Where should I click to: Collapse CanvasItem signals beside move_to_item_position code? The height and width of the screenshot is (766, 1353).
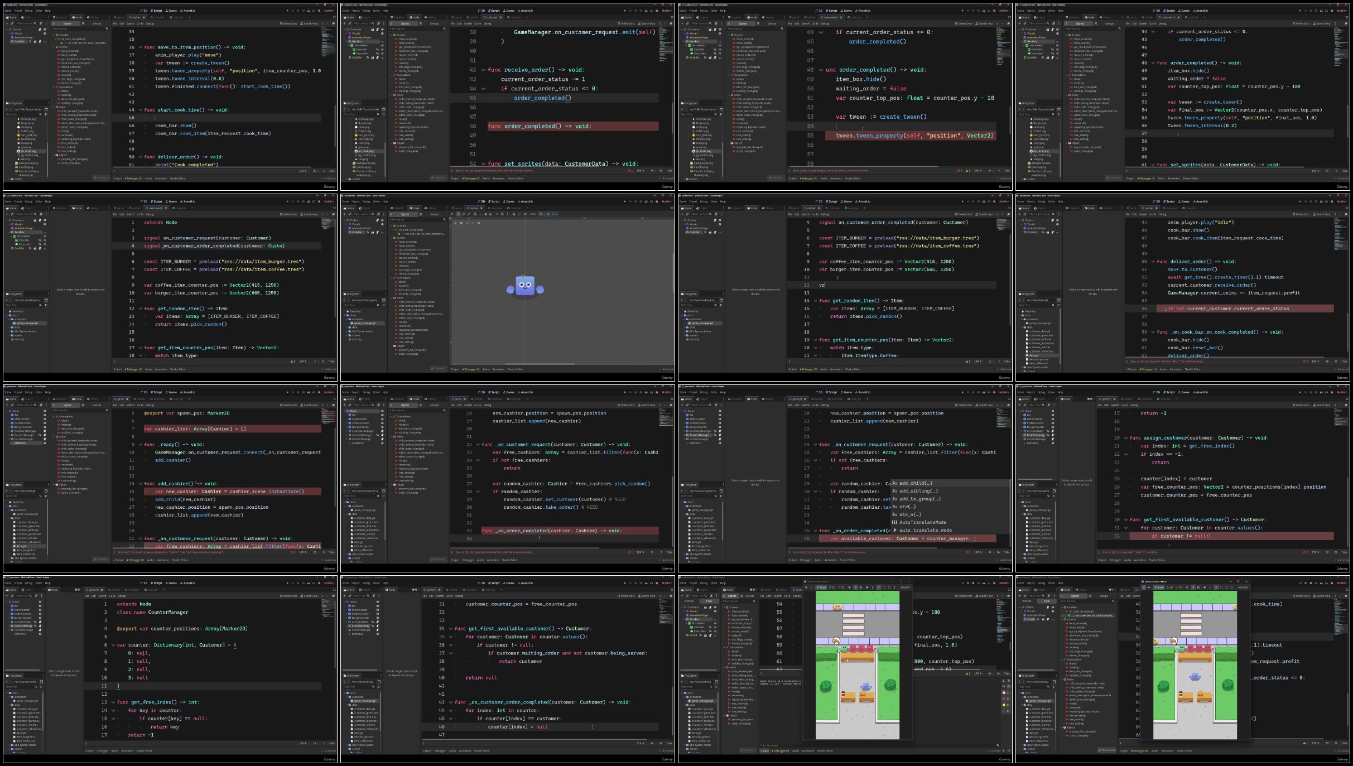pos(54,87)
